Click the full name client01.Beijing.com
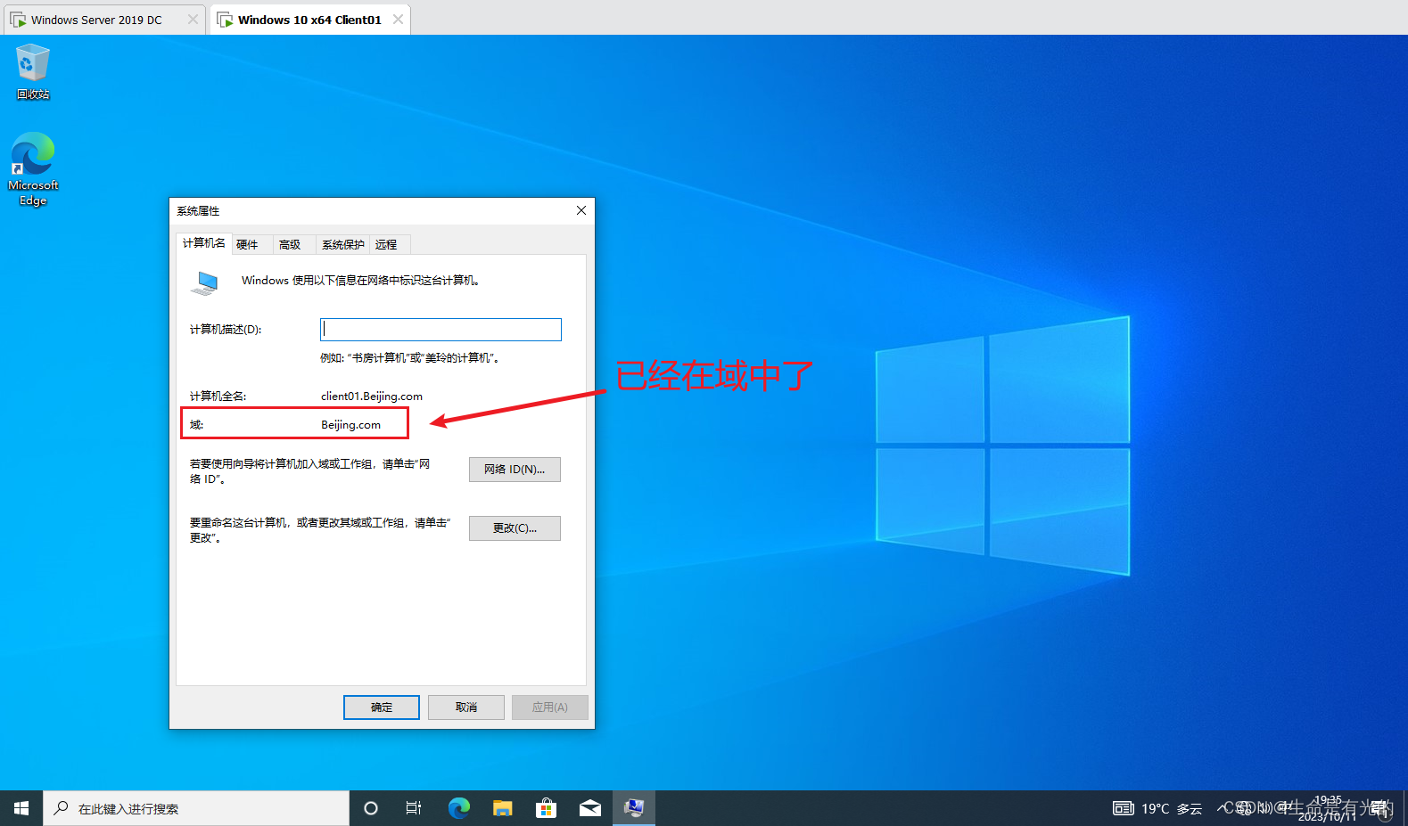This screenshot has height=826, width=1408. (x=372, y=397)
